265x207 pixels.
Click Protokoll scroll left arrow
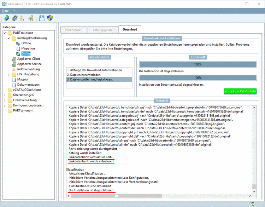point(69,196)
